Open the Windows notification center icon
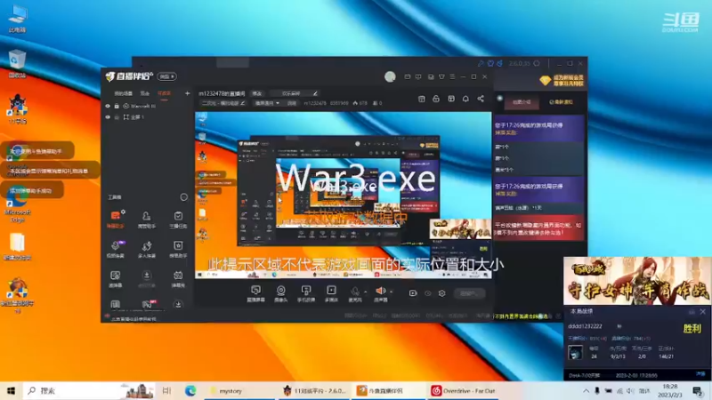This screenshot has width=712, height=400. coord(698,390)
